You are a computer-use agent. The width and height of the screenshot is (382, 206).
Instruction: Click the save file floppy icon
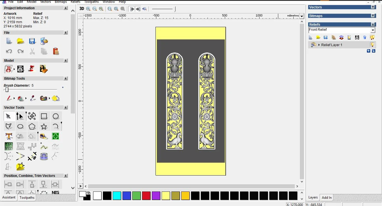click(x=32, y=41)
